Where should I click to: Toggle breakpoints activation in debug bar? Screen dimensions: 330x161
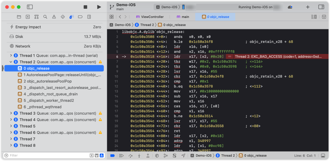coord(112,156)
